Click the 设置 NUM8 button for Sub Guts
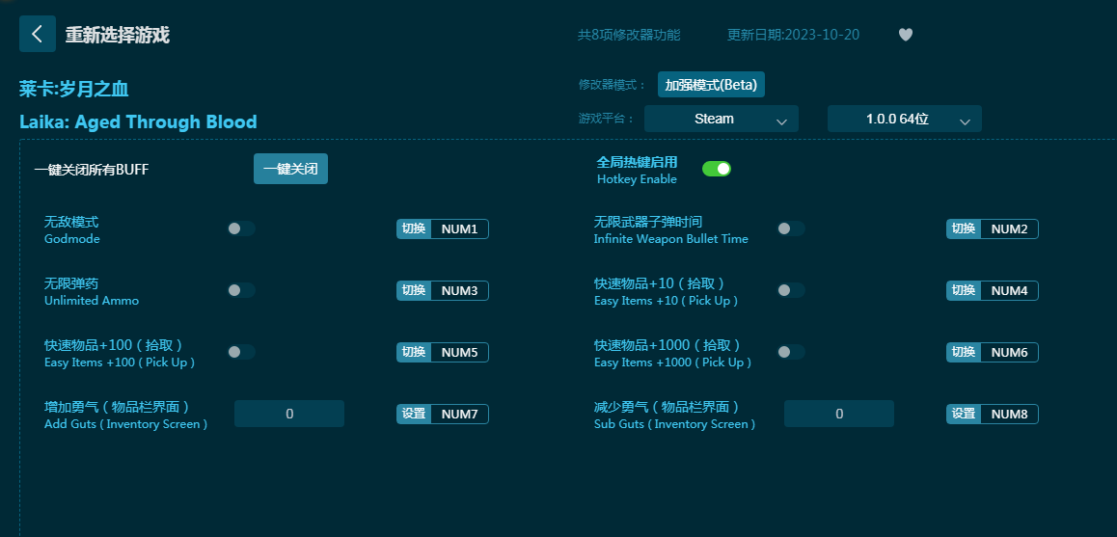Image resolution: width=1117 pixels, height=537 pixels. pyautogui.click(x=993, y=414)
